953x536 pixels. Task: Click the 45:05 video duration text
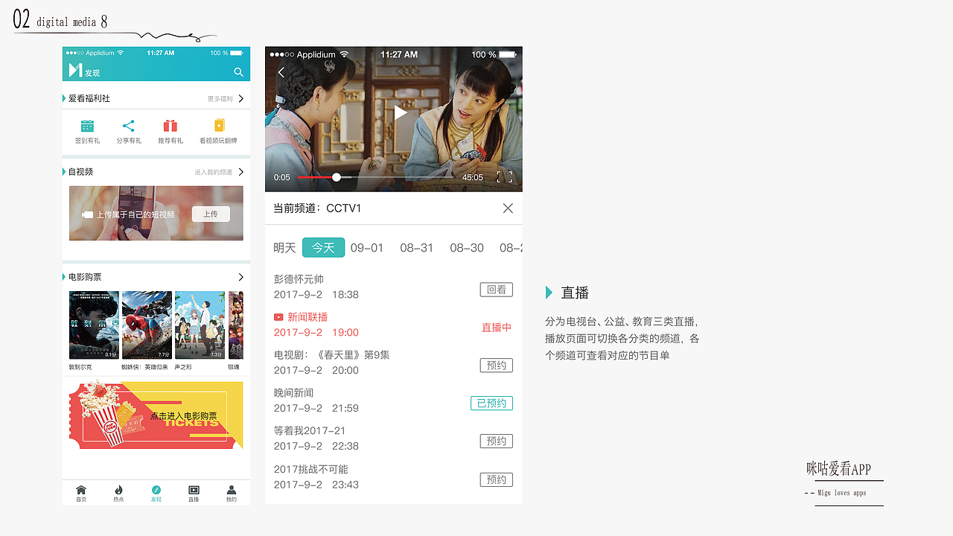tap(473, 178)
